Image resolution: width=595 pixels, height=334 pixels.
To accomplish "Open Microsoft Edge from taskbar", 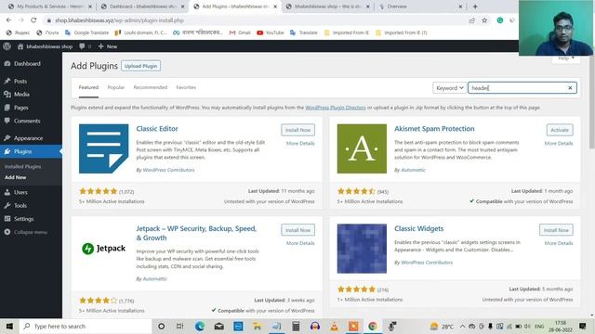I will coord(200,326).
